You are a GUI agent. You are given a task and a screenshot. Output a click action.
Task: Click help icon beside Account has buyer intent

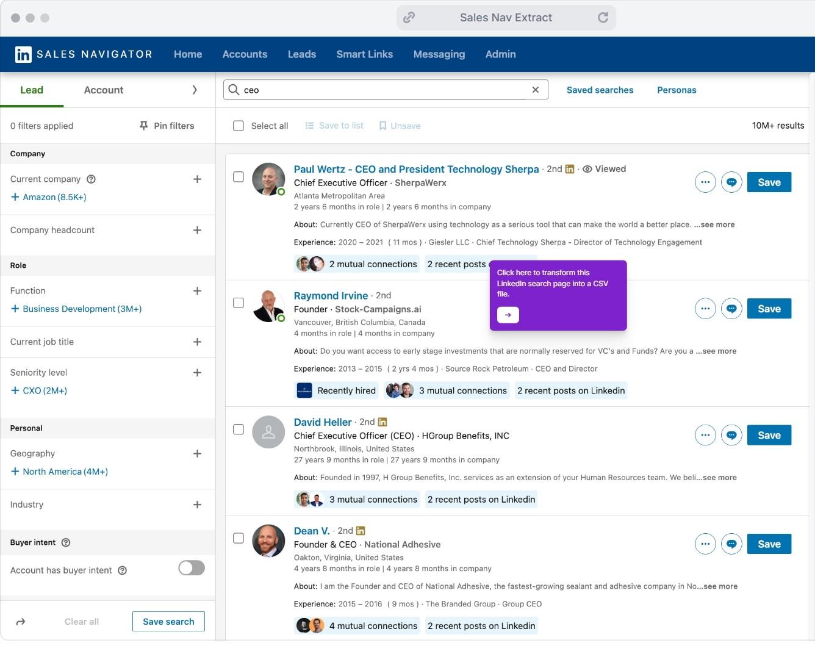[122, 570]
